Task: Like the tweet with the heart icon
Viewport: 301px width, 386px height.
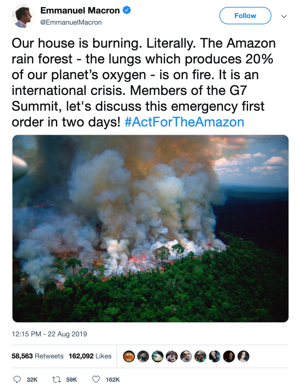Action: pyautogui.click(x=96, y=379)
